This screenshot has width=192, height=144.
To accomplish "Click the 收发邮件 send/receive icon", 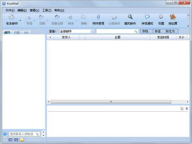I will tap(12, 18).
